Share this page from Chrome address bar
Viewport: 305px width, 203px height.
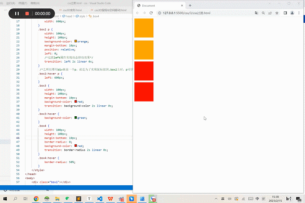[270, 13]
